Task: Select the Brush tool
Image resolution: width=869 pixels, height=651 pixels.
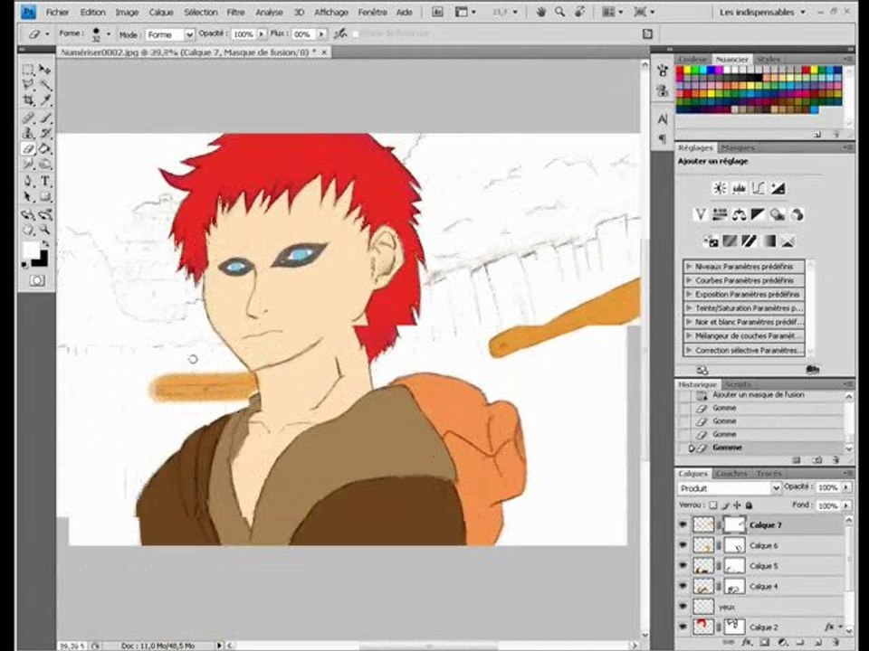Action: pyautogui.click(x=45, y=118)
